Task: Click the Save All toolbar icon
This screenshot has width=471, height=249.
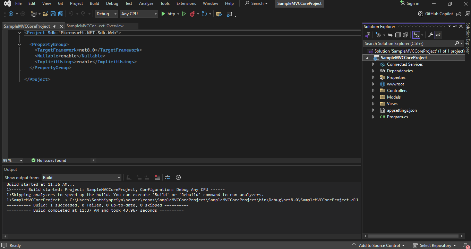Action: coord(61,14)
